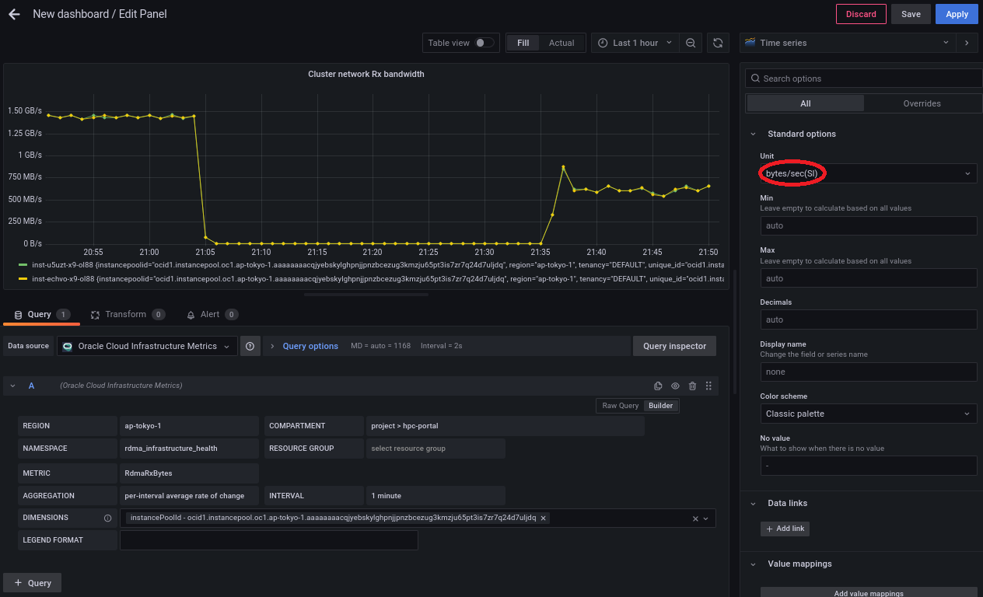Screen dimensions: 983x597
Task: Open the Unit dropdown showing bytes/sec(SI)
Action: 868,173
